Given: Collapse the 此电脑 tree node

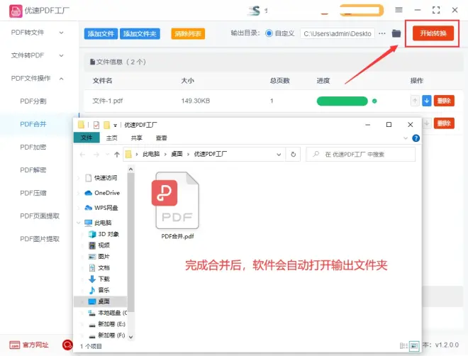Looking at the screenshot, I should [x=78, y=223].
